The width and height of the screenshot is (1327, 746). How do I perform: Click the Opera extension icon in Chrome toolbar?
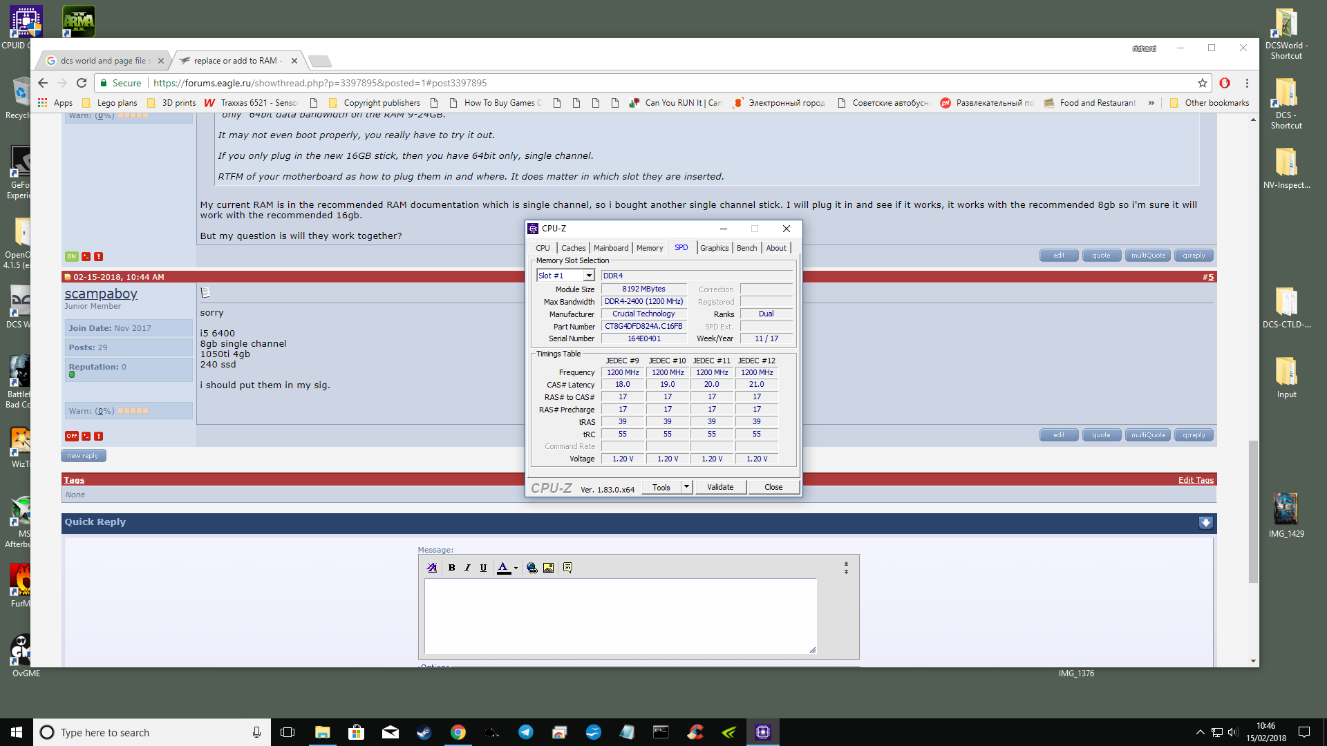[x=1225, y=83]
